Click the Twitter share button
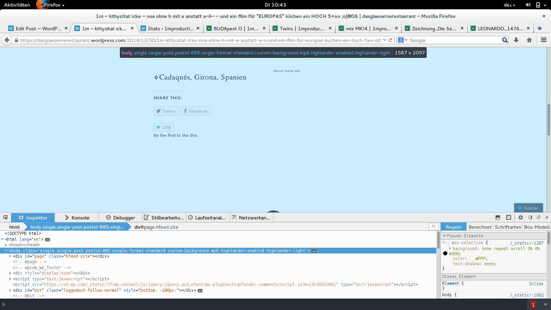This screenshot has width=551, height=310. 166,111
